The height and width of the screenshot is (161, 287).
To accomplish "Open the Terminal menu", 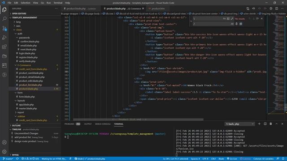I will point(58,3).
